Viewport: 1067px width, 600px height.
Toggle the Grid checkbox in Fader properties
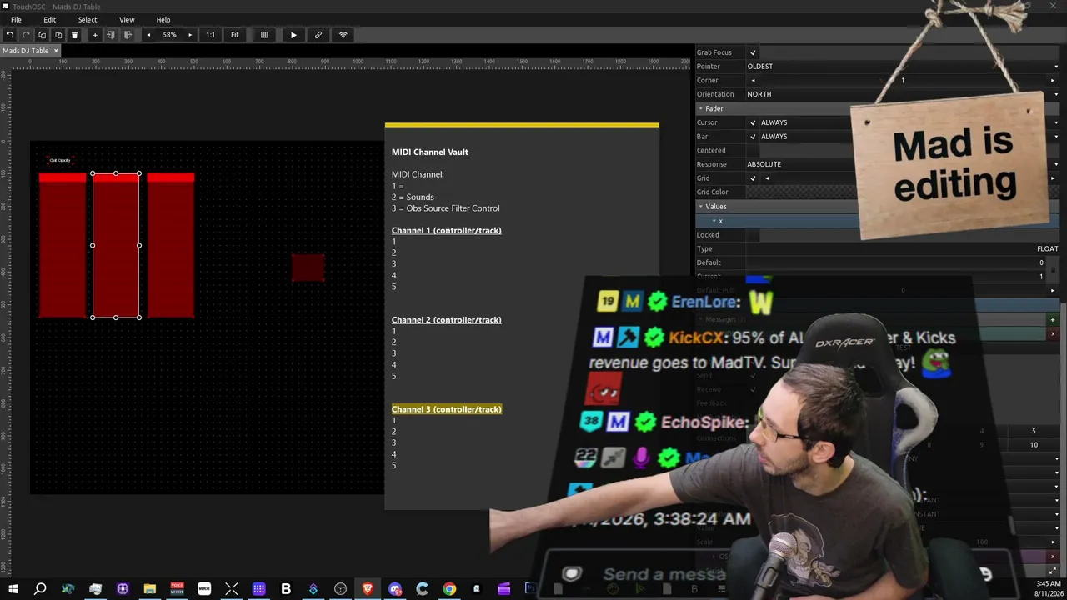pyautogui.click(x=753, y=178)
